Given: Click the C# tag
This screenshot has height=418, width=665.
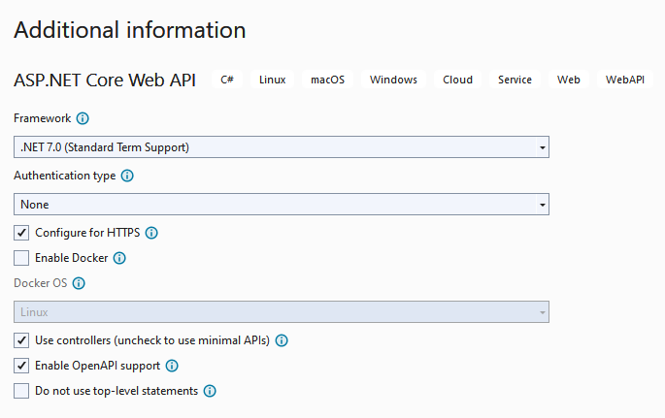Looking at the screenshot, I should pyautogui.click(x=227, y=80).
